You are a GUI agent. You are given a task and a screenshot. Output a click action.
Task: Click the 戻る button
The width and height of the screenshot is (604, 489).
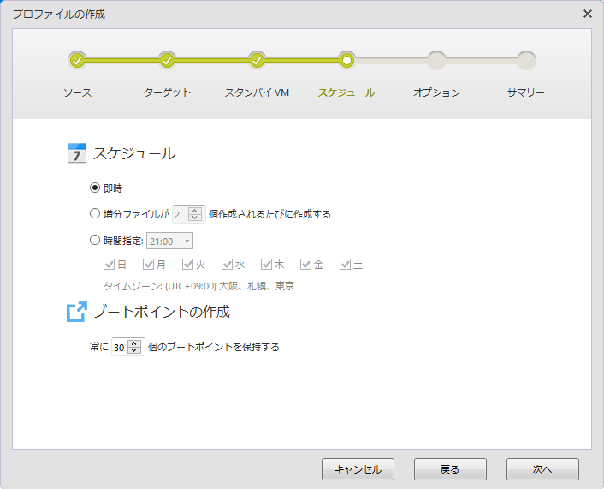click(x=450, y=469)
